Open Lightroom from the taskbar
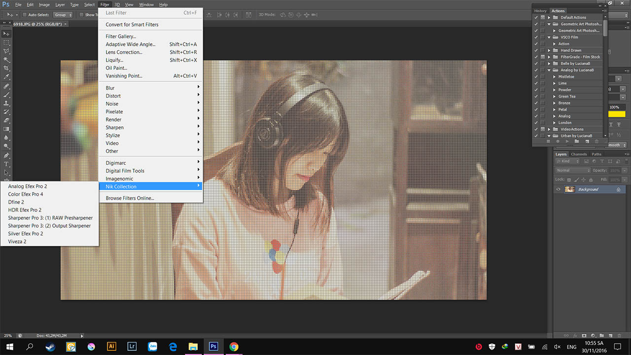 pos(132,347)
